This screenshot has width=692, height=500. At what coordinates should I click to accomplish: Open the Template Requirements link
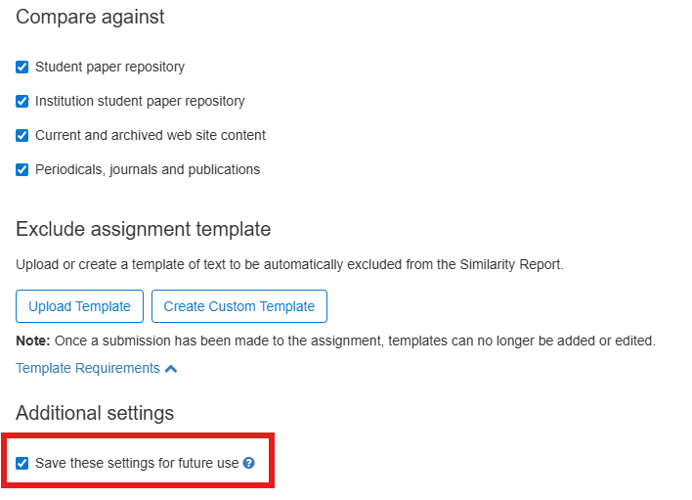[x=88, y=368]
